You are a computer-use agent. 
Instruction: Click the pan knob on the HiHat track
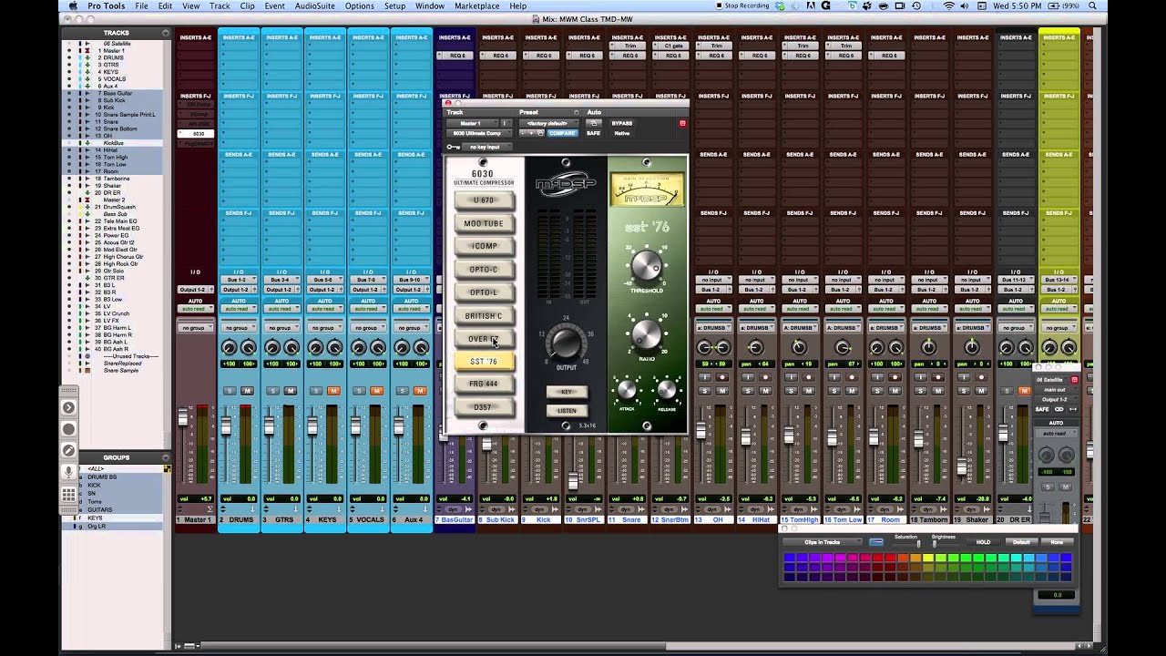click(x=756, y=347)
